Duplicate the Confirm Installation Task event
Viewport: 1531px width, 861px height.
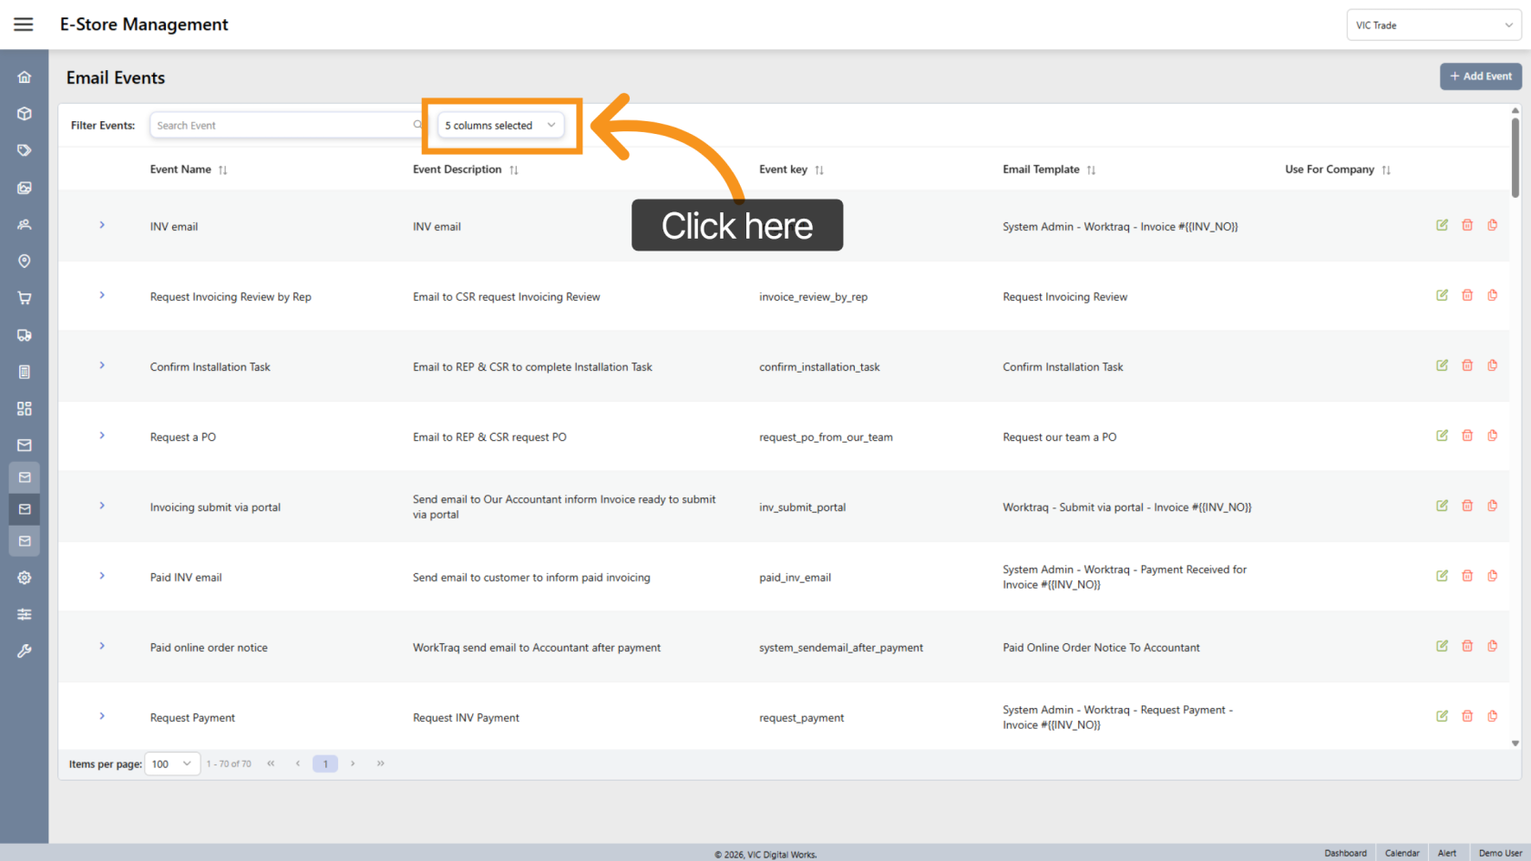click(x=1492, y=365)
